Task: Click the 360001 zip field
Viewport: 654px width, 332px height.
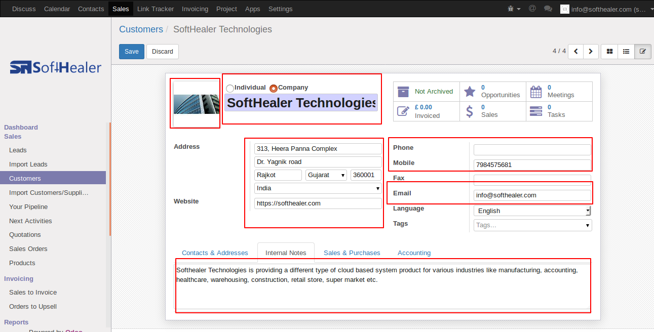Action: [x=366, y=175]
